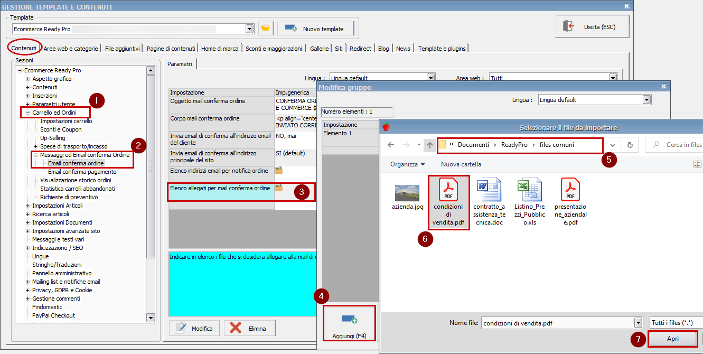Screen dimensions: 703x354
Task: Switch to the Blog tab
Action: (383, 48)
